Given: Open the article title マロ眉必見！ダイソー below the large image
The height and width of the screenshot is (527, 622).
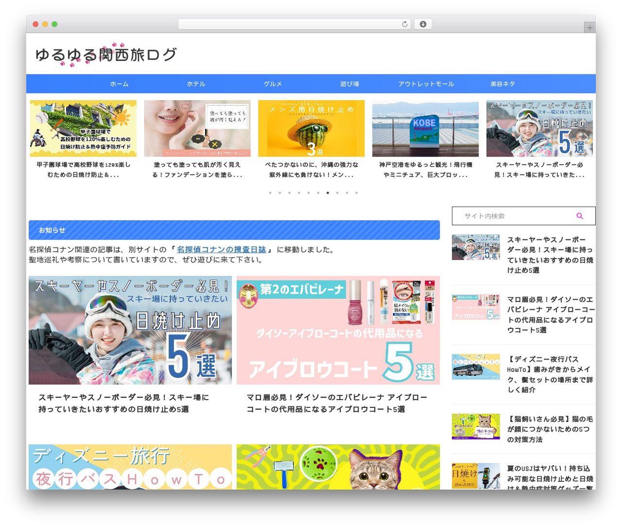Looking at the screenshot, I should pos(337,403).
